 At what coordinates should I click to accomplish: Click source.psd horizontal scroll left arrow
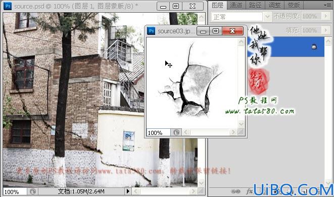tap(136, 191)
